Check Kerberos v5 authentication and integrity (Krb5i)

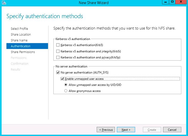tap(58, 51)
